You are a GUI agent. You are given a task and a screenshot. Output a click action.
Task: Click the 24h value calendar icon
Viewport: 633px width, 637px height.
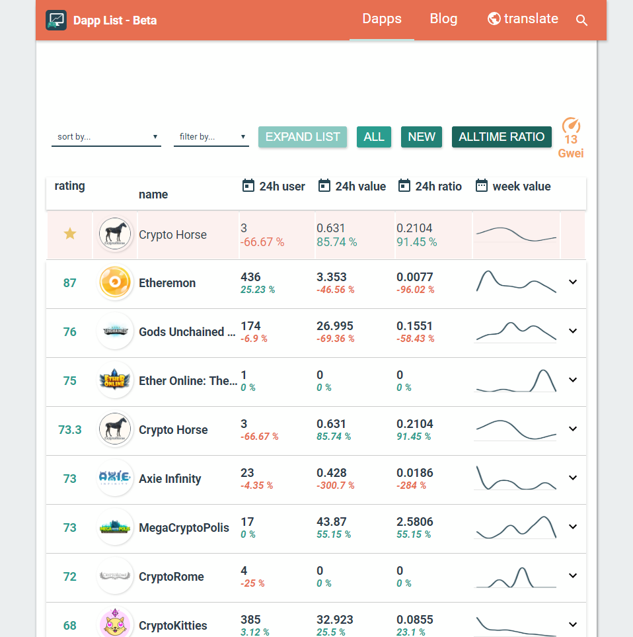pos(324,186)
